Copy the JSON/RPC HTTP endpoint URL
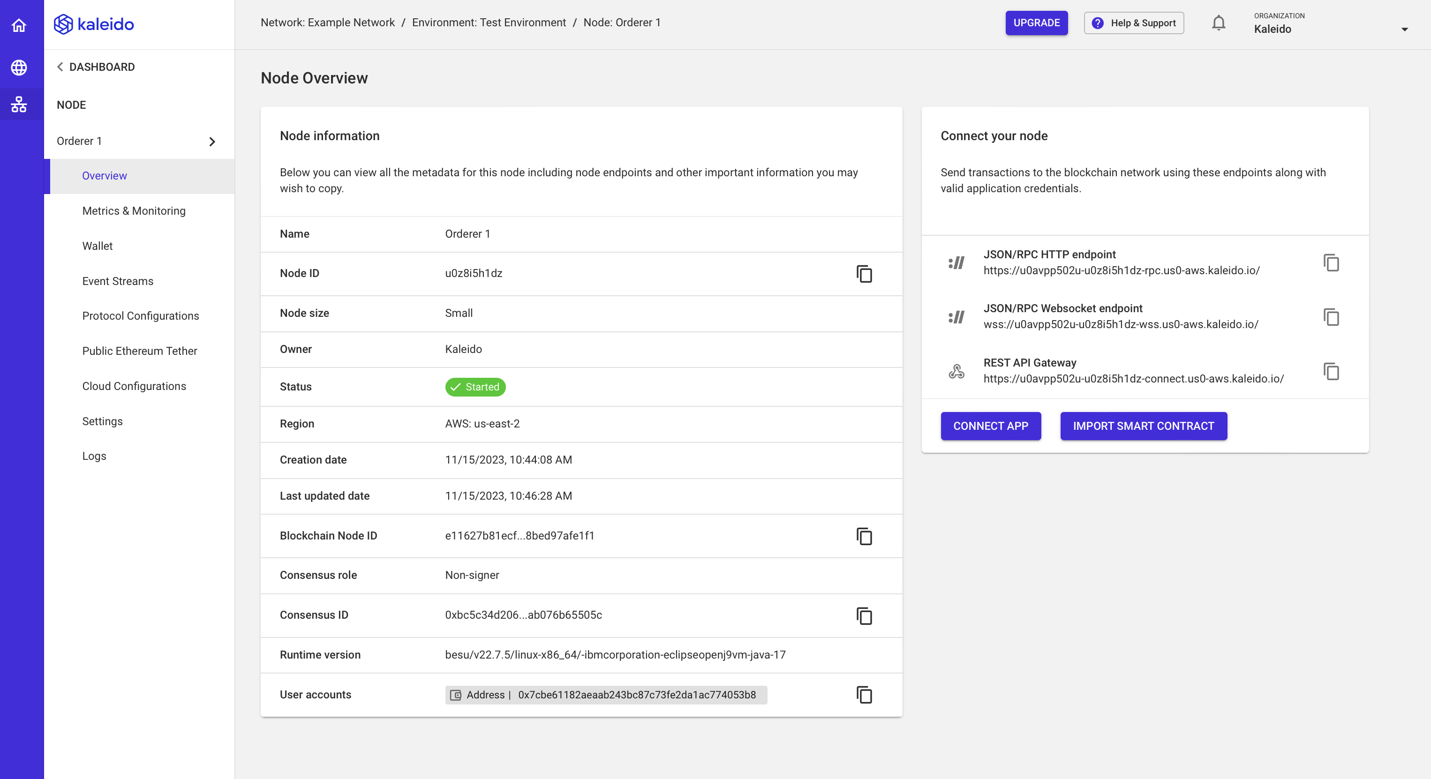The image size is (1431, 779). tap(1331, 262)
